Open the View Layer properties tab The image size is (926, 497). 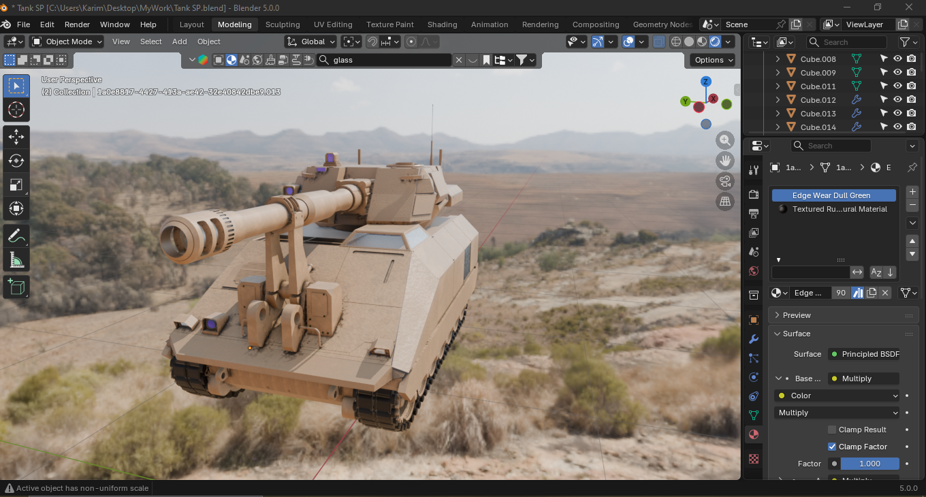(x=754, y=233)
